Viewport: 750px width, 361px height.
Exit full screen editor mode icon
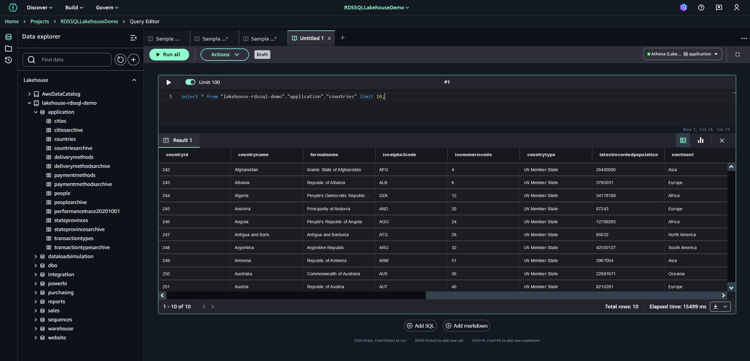pyautogui.click(x=737, y=54)
